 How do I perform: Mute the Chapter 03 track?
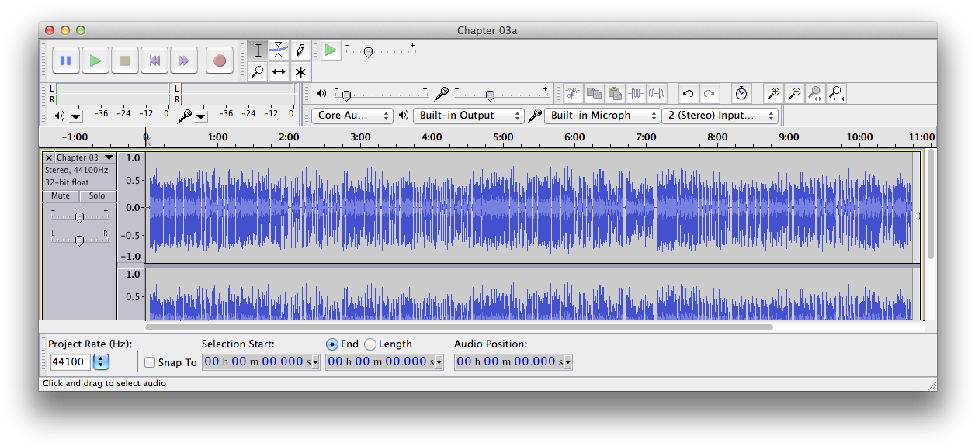tap(61, 196)
